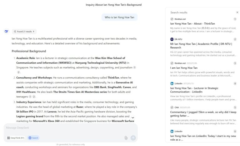Screen dimensions: 240x146
Task: Toggle the Search mode button
Action: pos(33,138)
